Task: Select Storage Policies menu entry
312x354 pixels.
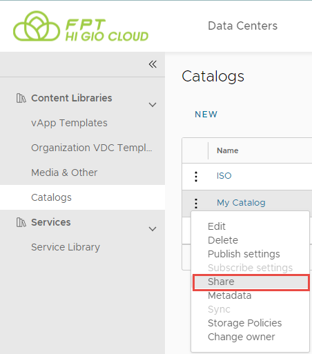Action: [x=244, y=323]
